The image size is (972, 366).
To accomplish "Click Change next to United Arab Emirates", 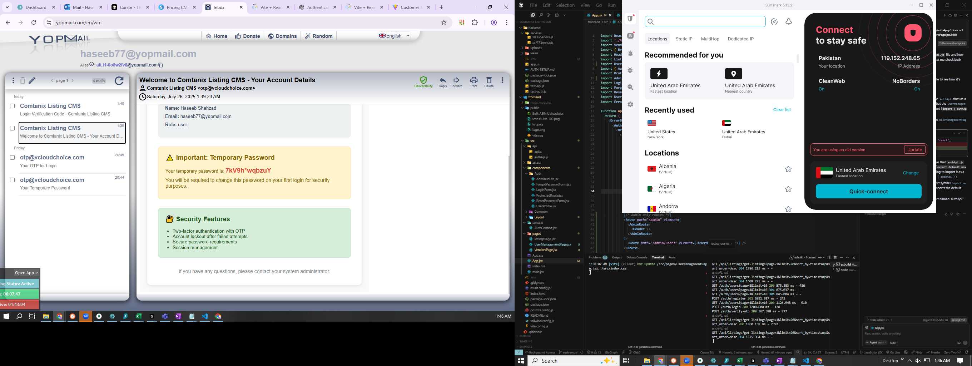I will [911, 173].
